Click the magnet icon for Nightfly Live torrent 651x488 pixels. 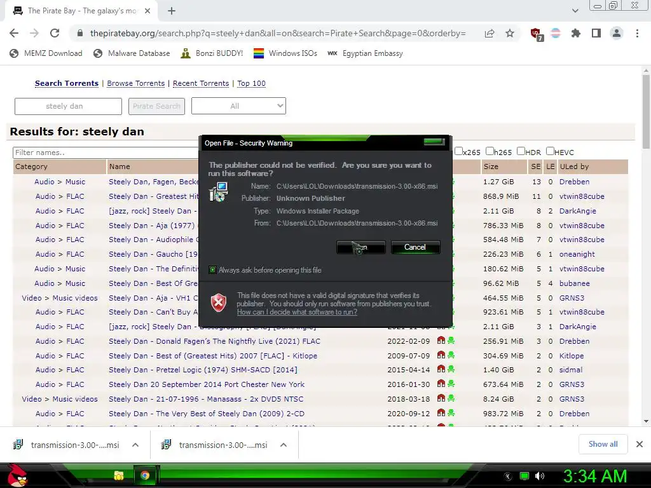(441, 341)
